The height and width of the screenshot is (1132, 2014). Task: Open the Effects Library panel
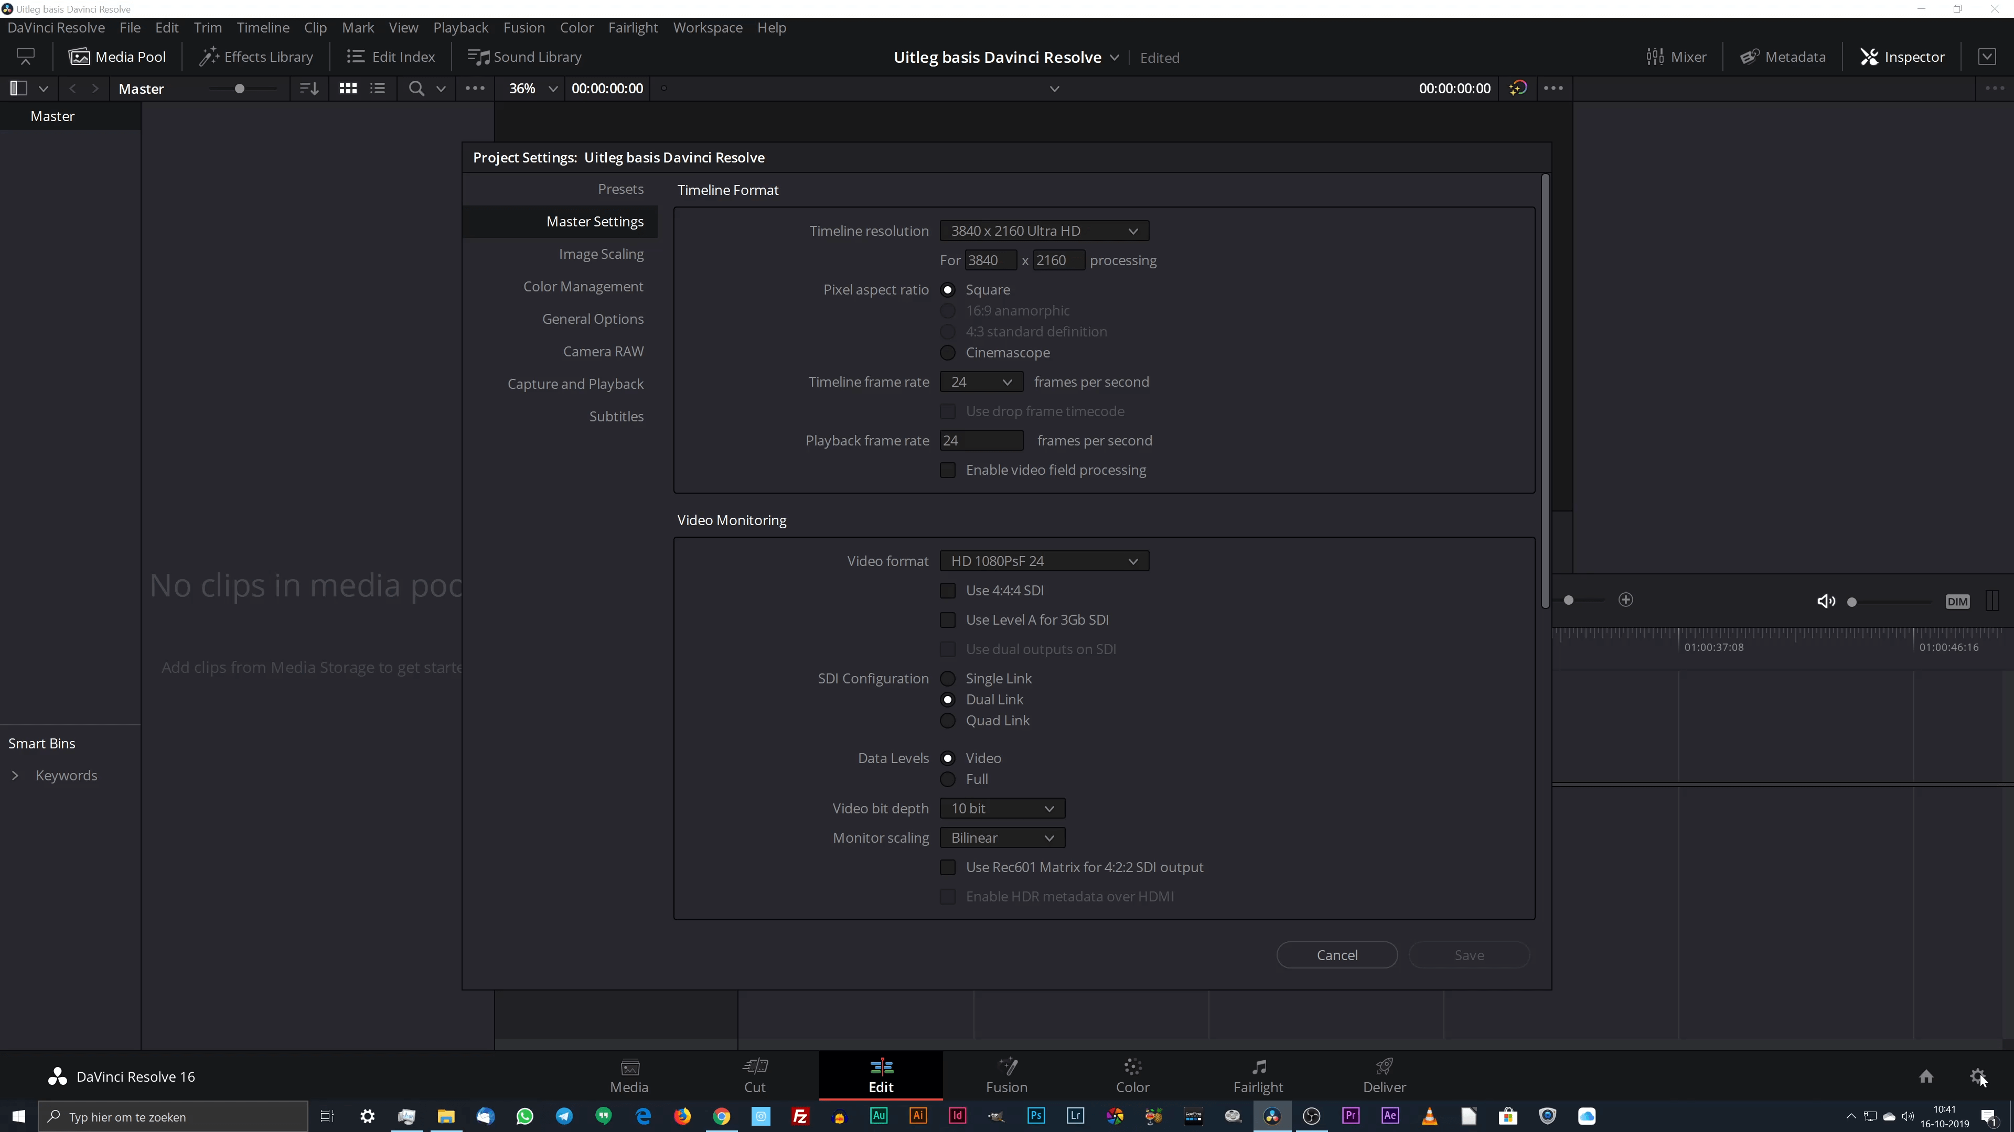256,57
